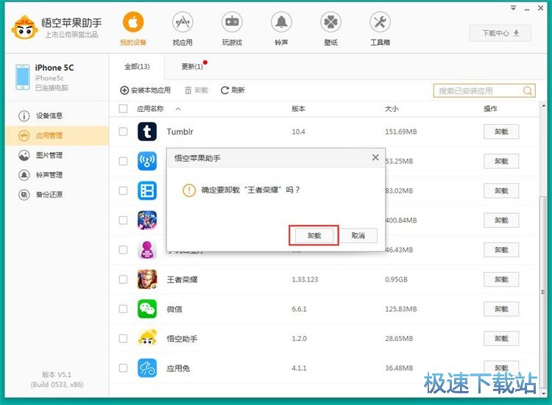Click the game icon in 400.84MB row
The height and width of the screenshot is (405, 552).
(x=147, y=220)
